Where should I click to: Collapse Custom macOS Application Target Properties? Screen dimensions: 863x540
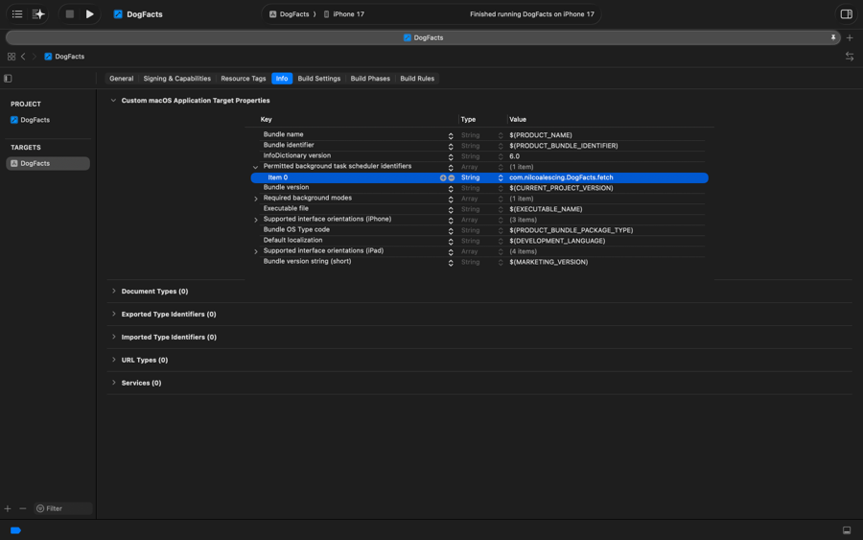point(113,101)
